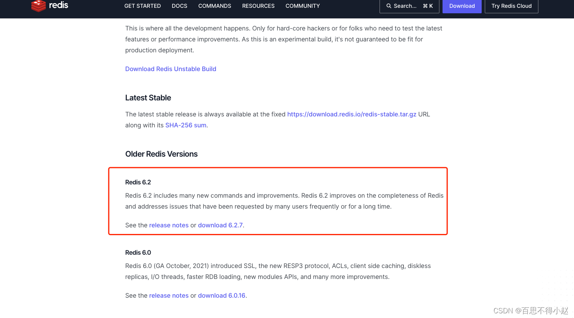This screenshot has width=574, height=318.
Task: Click the download 6.0.16 link
Action: [221, 295]
